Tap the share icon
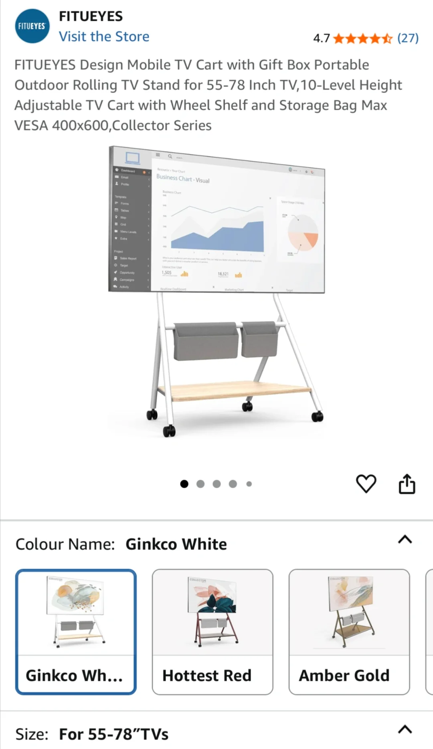Image resolution: width=433 pixels, height=749 pixels. click(407, 483)
